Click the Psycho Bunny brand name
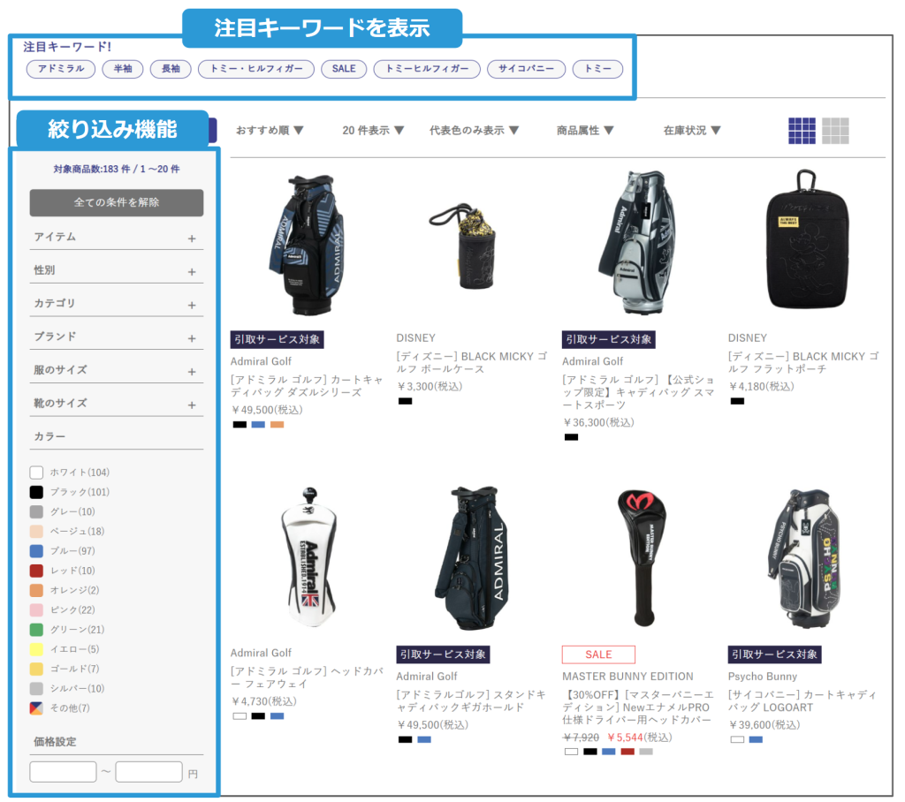 tap(763, 677)
